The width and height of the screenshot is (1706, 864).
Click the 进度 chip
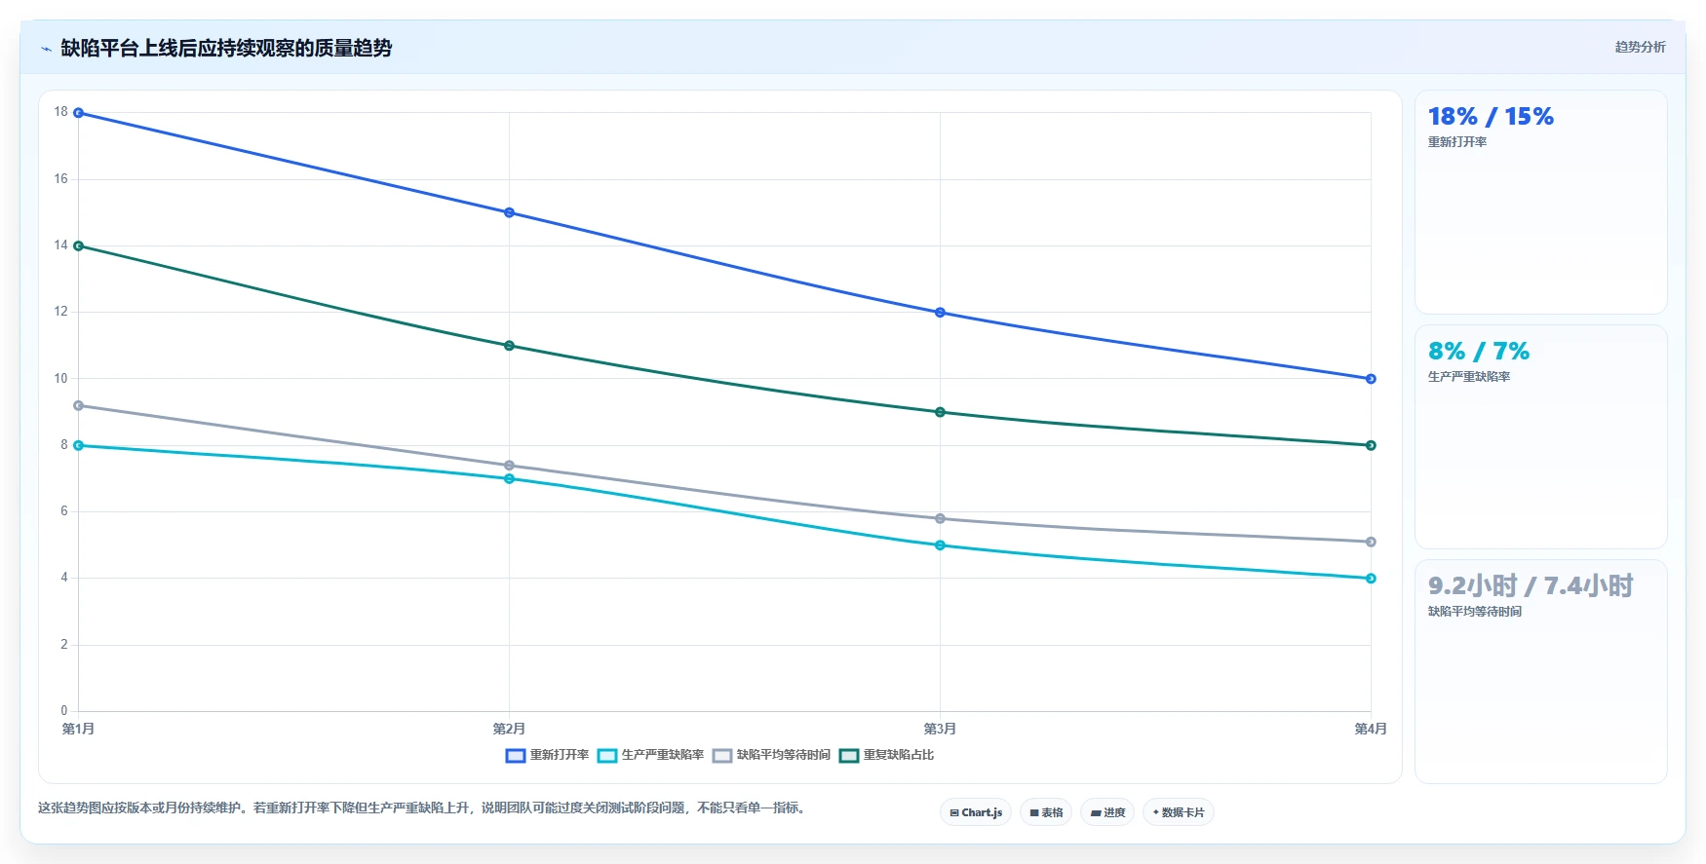click(1107, 812)
